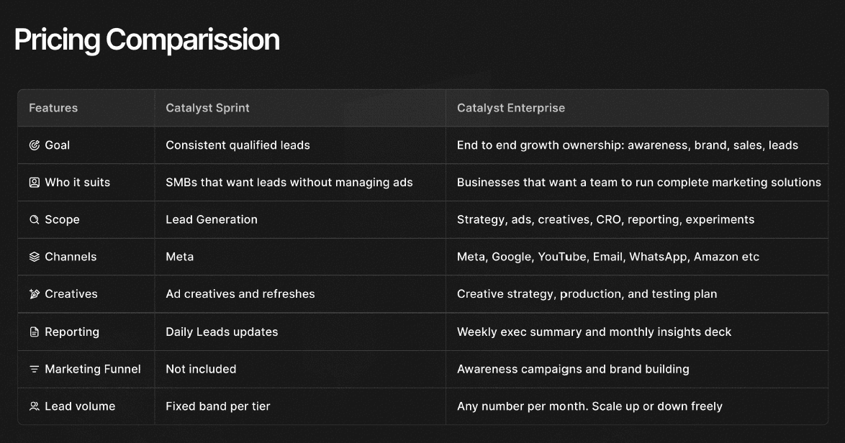Click the Marketing Funnel filter icon

tap(34, 369)
